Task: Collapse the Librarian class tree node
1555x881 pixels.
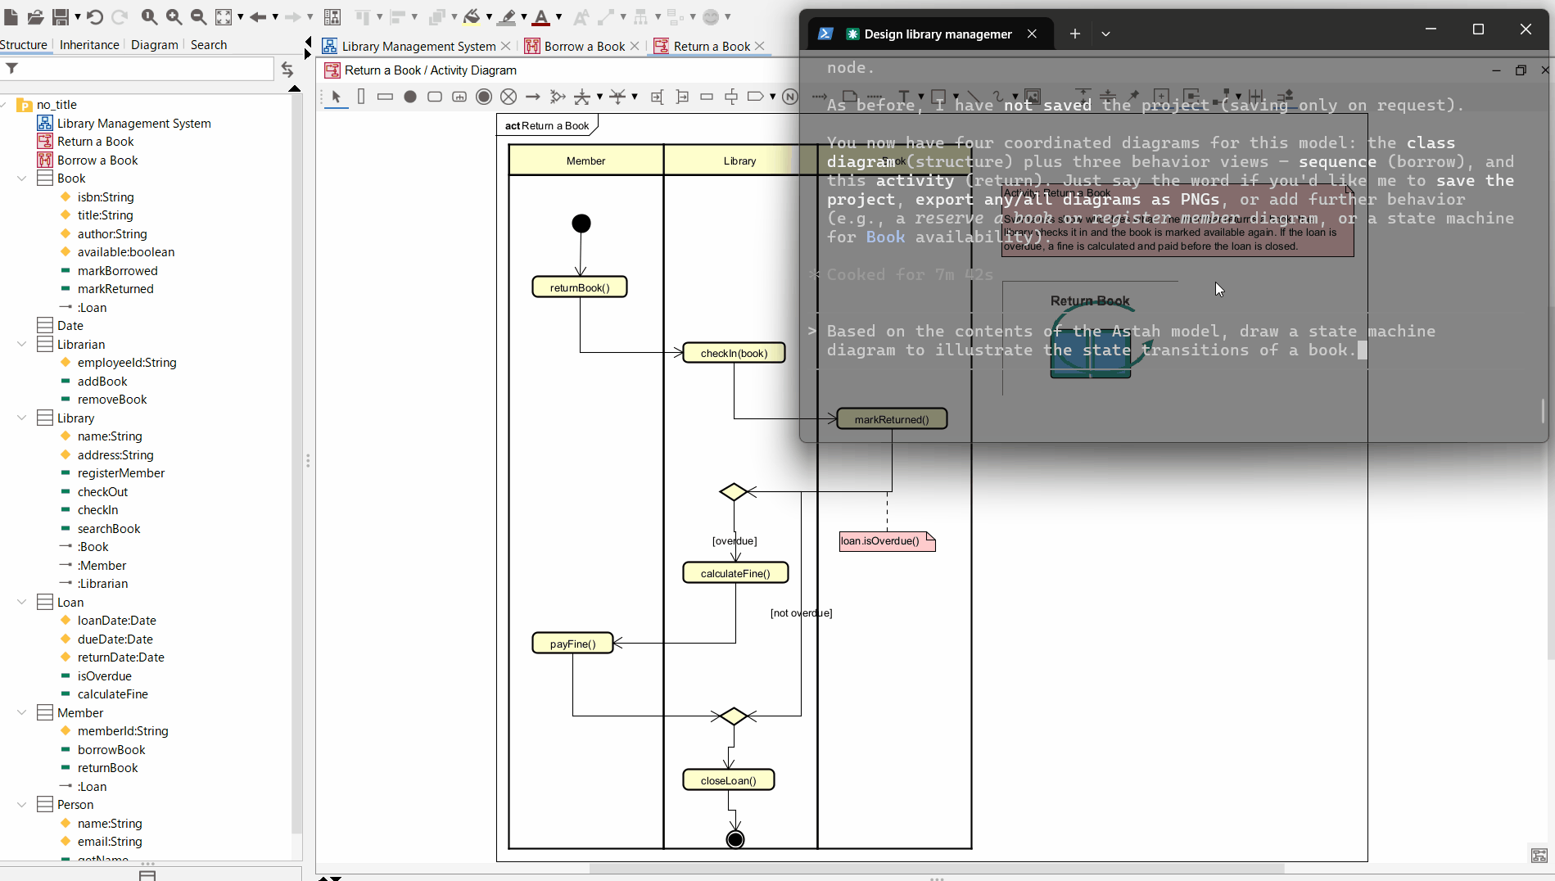Action: pyautogui.click(x=22, y=345)
